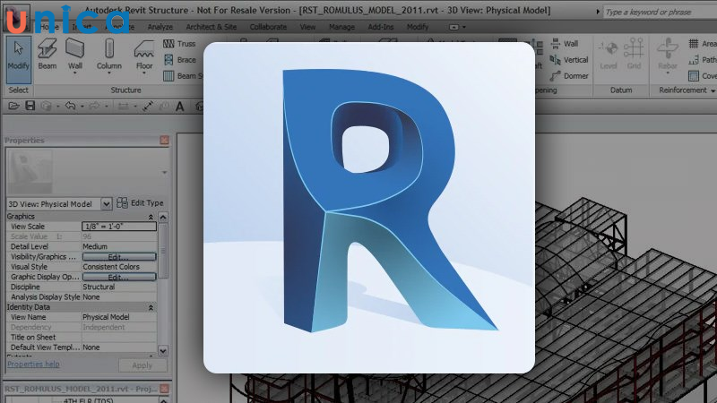The width and height of the screenshot is (717, 403).
Task: Switch to the Collaborate ribbon tab
Action: pos(268,27)
